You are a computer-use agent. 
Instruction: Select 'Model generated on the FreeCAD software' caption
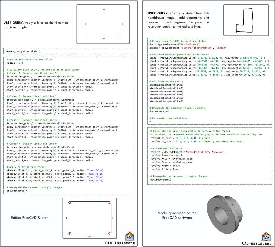tap(177, 216)
